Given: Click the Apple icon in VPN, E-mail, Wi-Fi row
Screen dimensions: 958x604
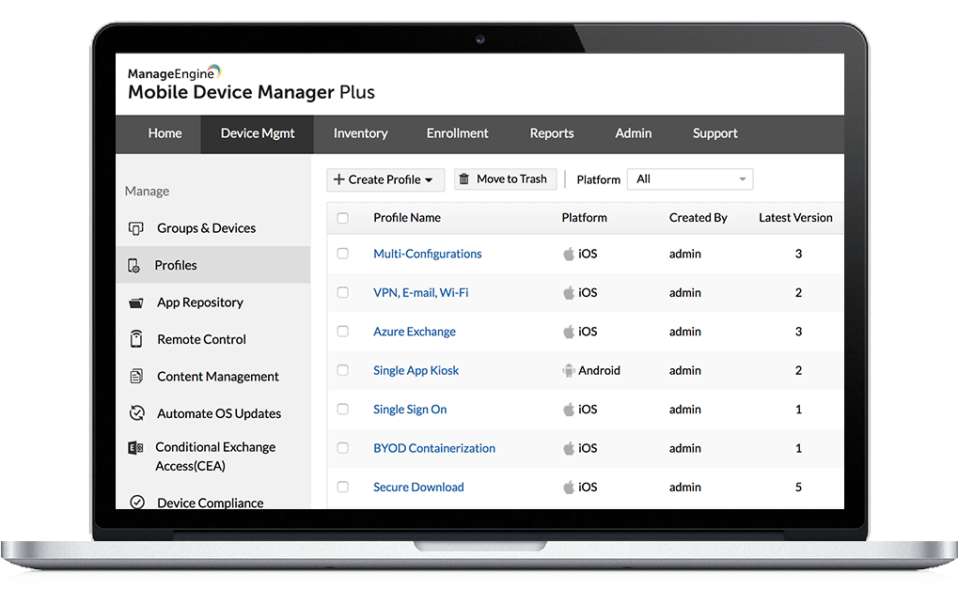Looking at the screenshot, I should (569, 292).
